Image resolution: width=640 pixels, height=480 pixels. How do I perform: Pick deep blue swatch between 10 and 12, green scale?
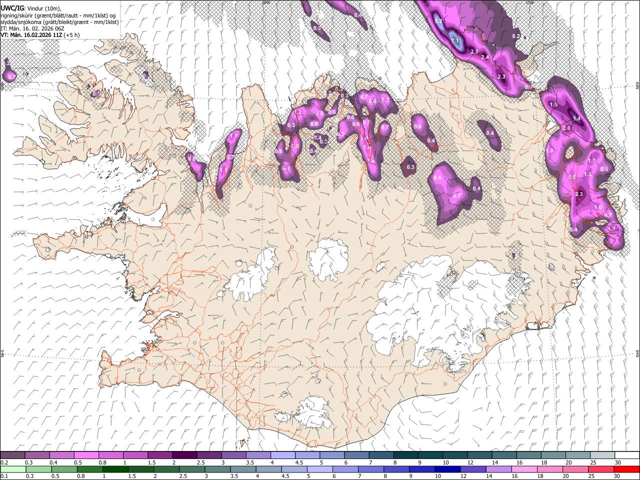pyautogui.click(x=447, y=469)
